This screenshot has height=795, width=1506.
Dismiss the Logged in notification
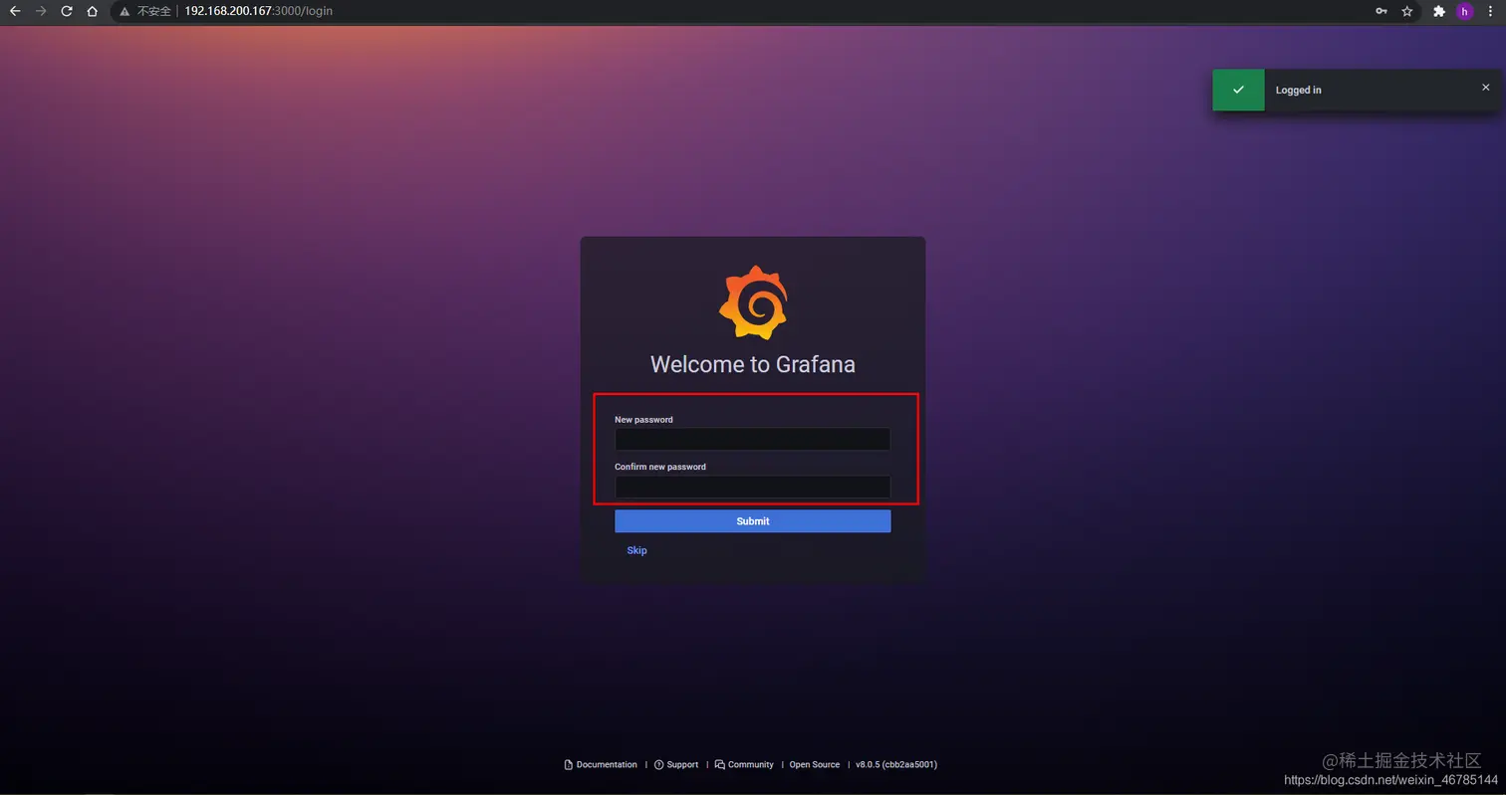coord(1485,88)
